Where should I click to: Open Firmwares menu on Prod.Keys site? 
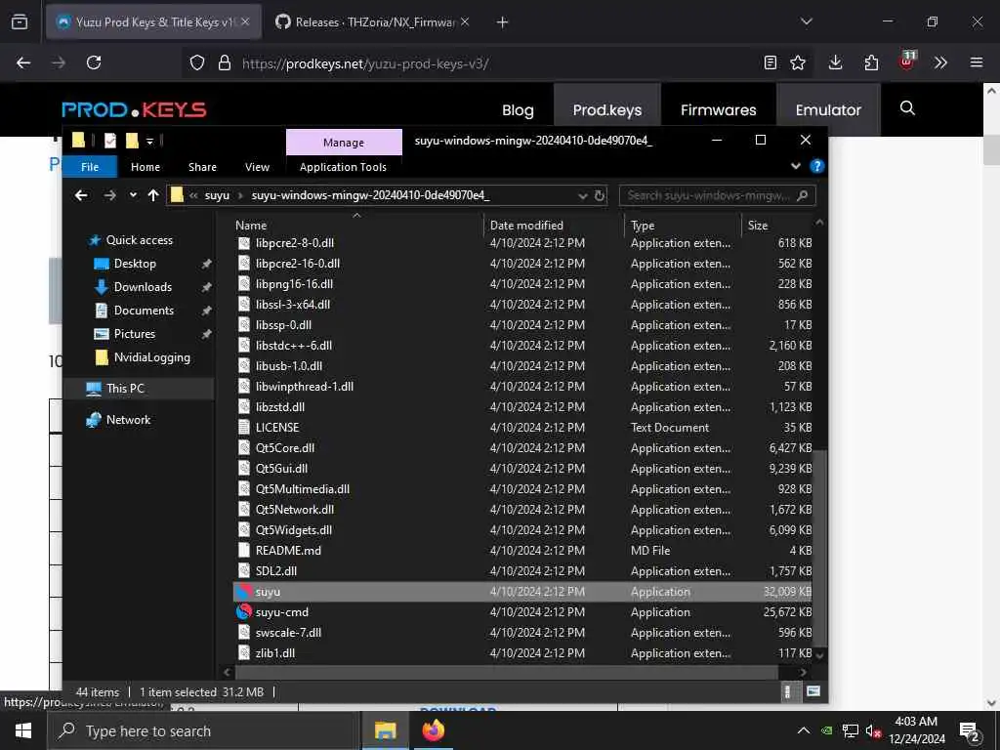[x=718, y=110]
